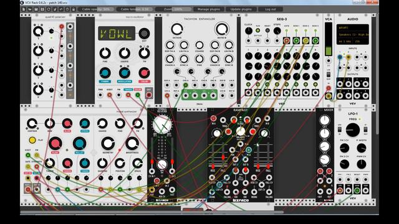399x224 pixels.
Task: Adjust the Cable opacity slider
Action: pyautogui.click(x=95, y=9)
